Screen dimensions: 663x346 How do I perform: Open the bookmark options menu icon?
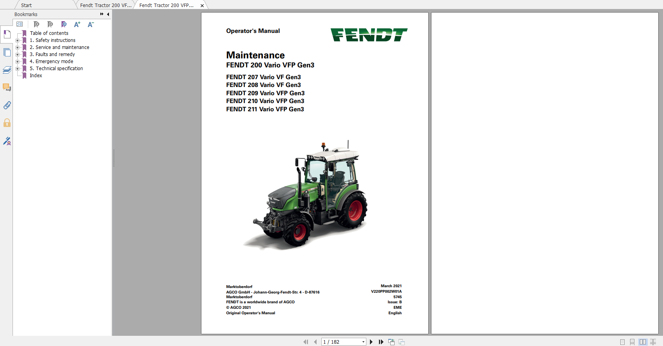tap(20, 24)
